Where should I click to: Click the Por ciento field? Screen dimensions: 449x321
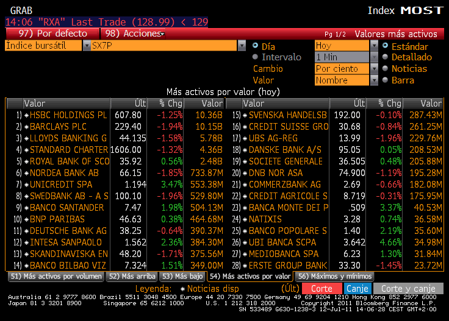click(x=342, y=69)
